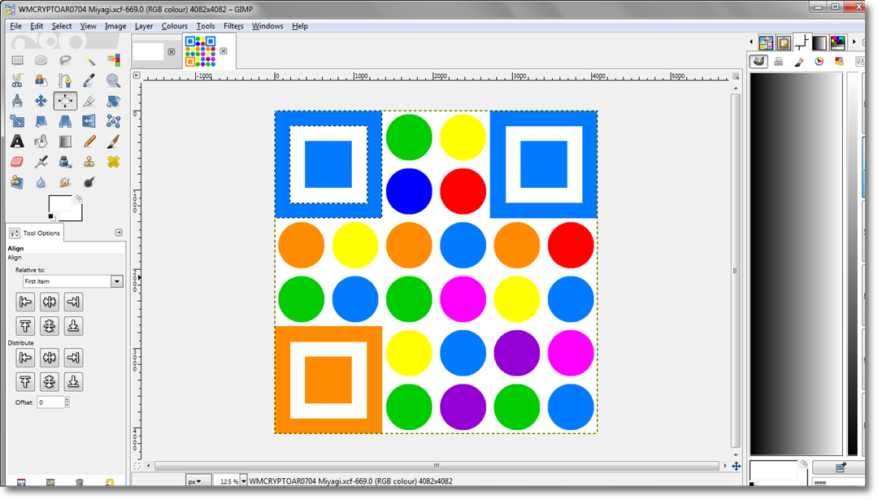
Task: Swap foreground and background colours in toolbox
Action: (78, 198)
